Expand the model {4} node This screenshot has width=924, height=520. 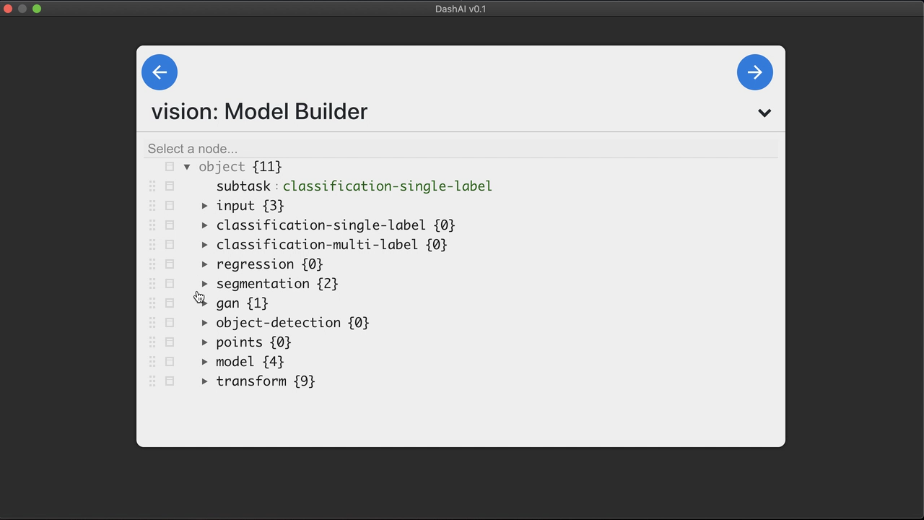click(x=204, y=362)
